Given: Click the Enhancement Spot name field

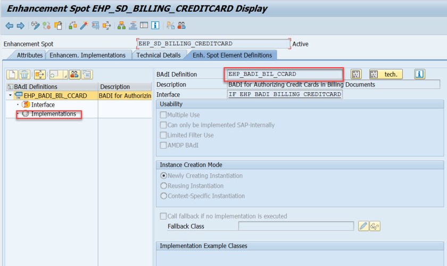Looking at the screenshot, I should click(x=213, y=44).
